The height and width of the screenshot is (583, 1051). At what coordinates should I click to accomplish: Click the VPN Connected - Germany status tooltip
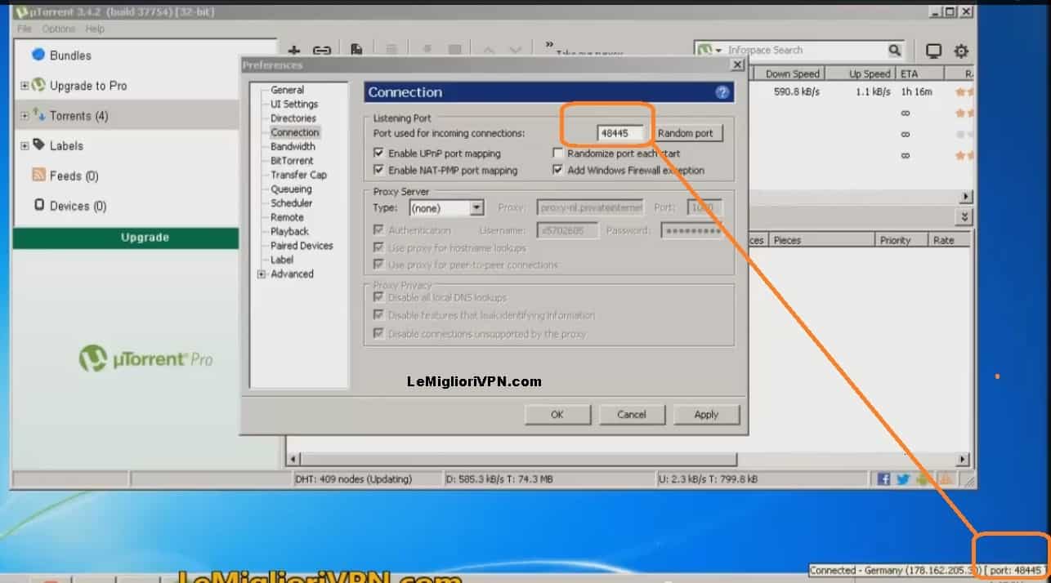point(928,570)
